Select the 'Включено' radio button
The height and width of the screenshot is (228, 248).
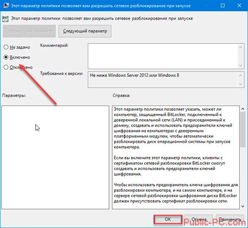pos(6,57)
